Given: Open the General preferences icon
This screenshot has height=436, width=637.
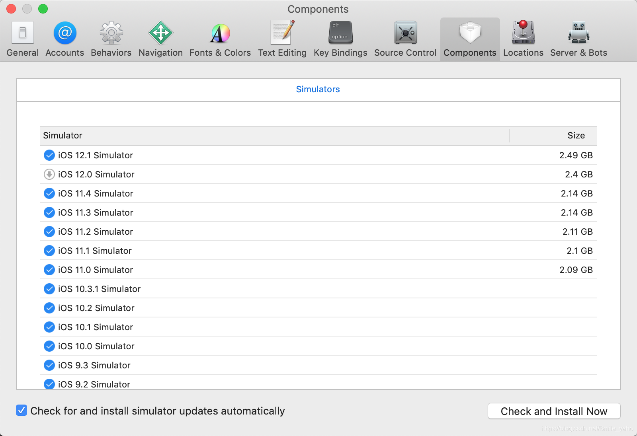Looking at the screenshot, I should (x=23, y=33).
